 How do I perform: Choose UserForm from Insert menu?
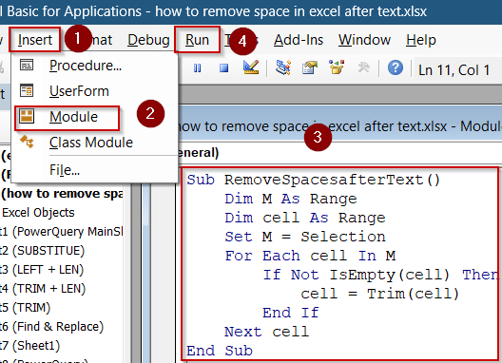[x=79, y=91]
